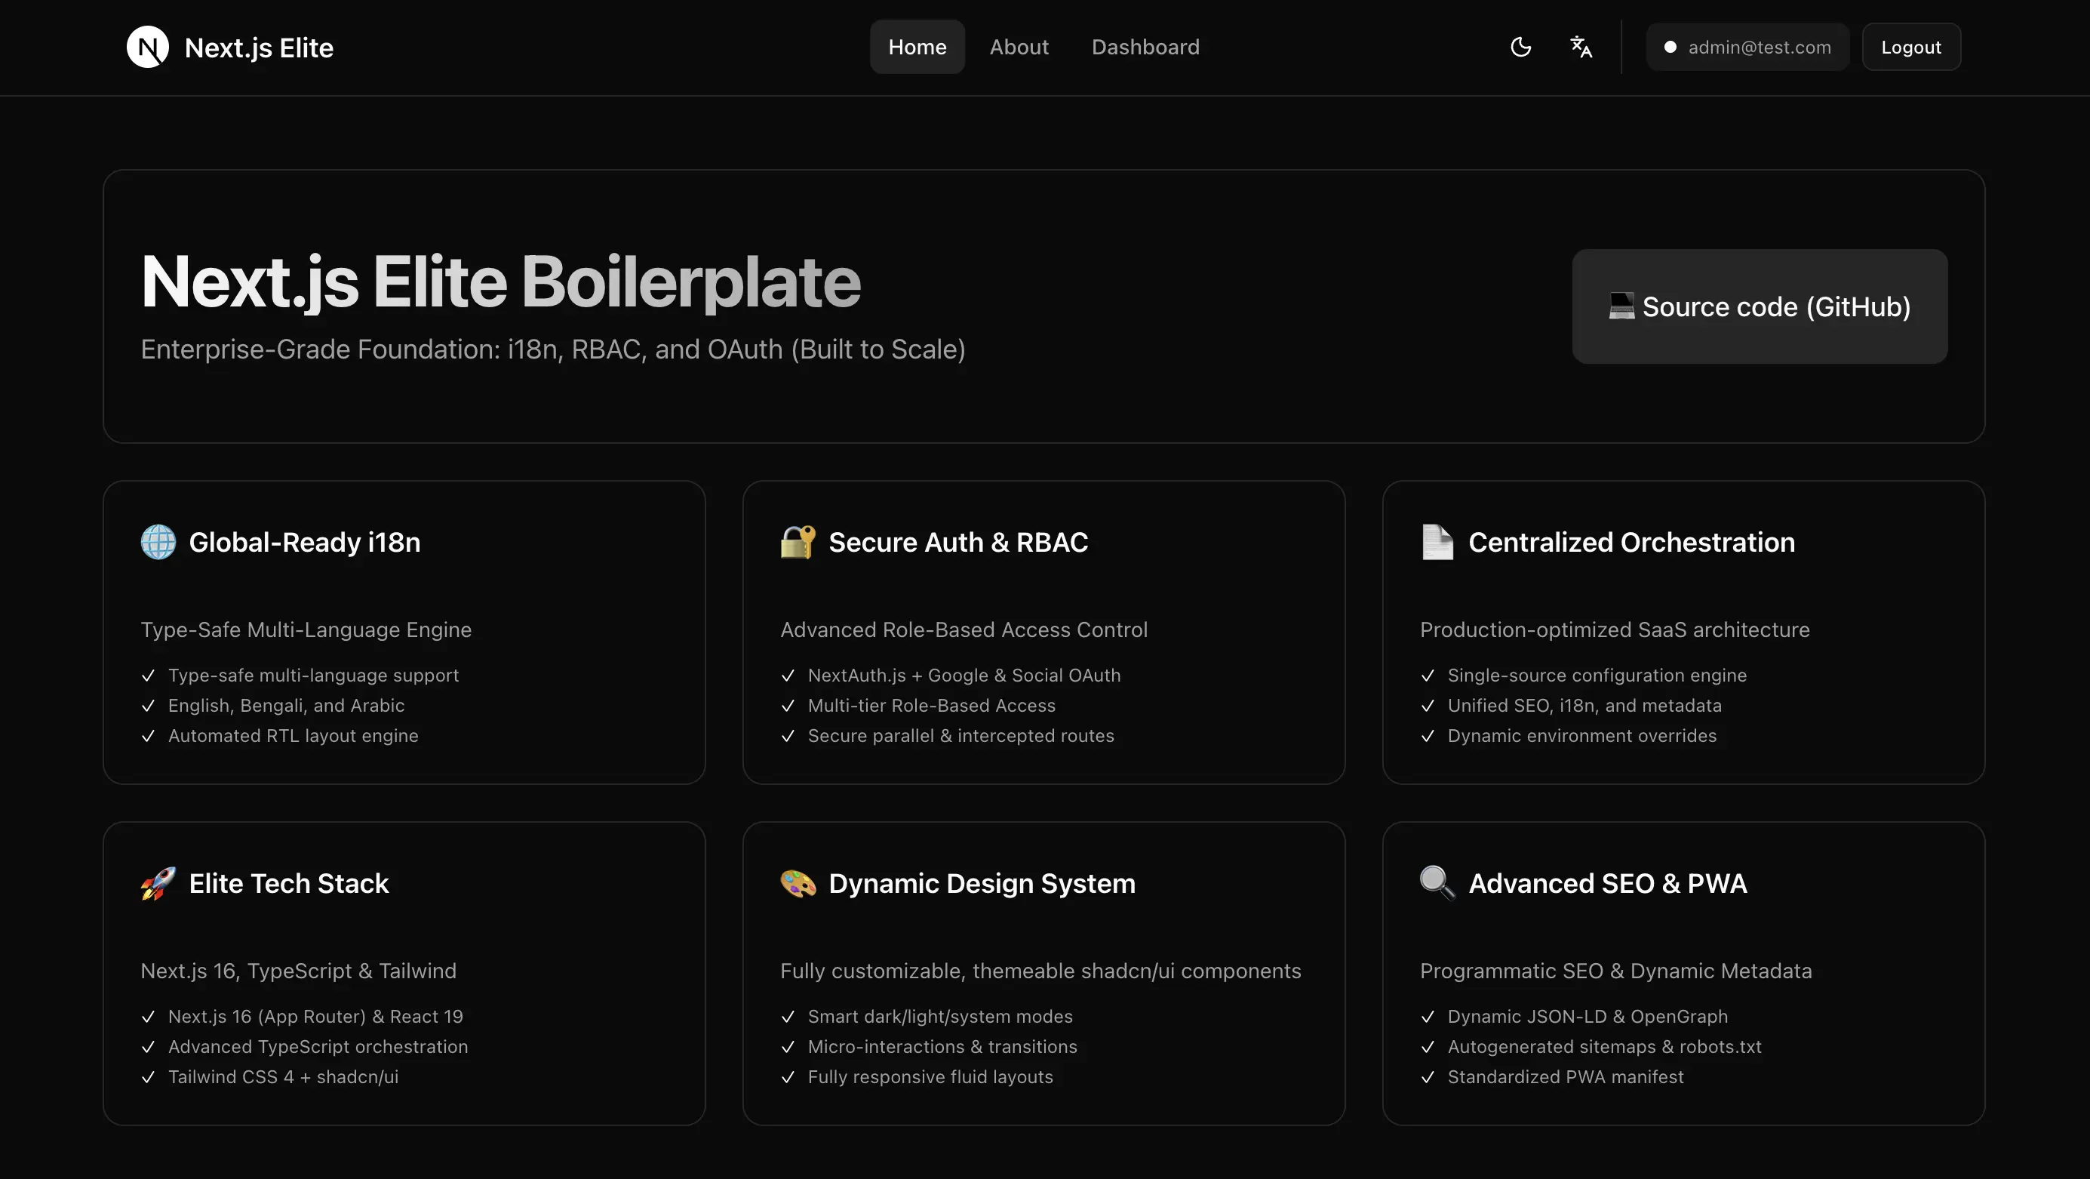2090x1179 pixels.
Task: Switch to the About page
Action: tap(1019, 46)
